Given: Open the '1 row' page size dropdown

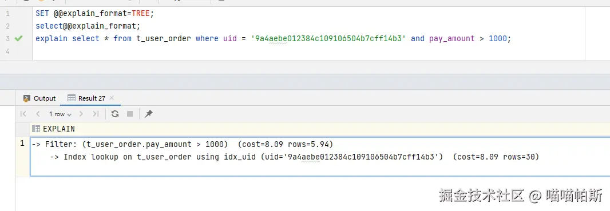Looking at the screenshot, I should pos(60,114).
